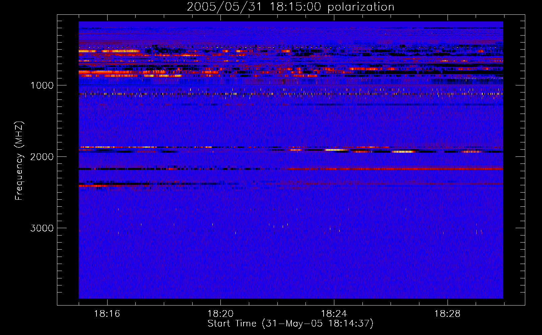542x335 pixels.
Task: Click the 18:24 time tick label
Action: coord(334,314)
